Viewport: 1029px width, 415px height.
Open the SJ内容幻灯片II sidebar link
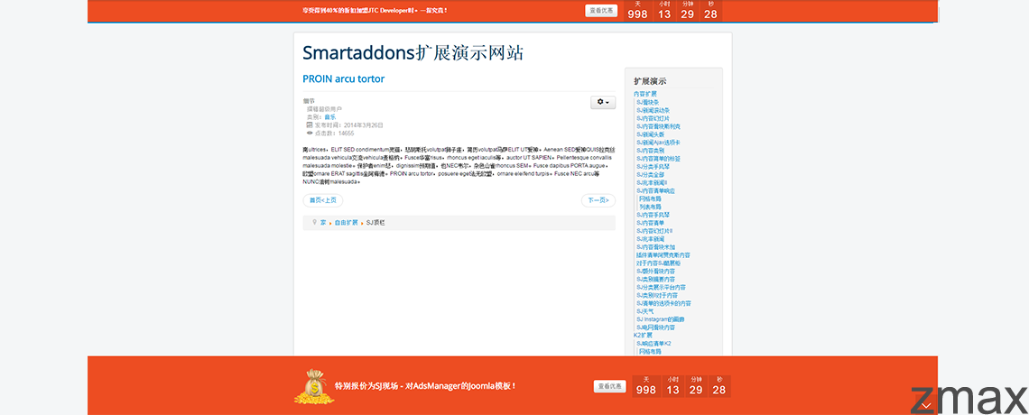coord(654,231)
